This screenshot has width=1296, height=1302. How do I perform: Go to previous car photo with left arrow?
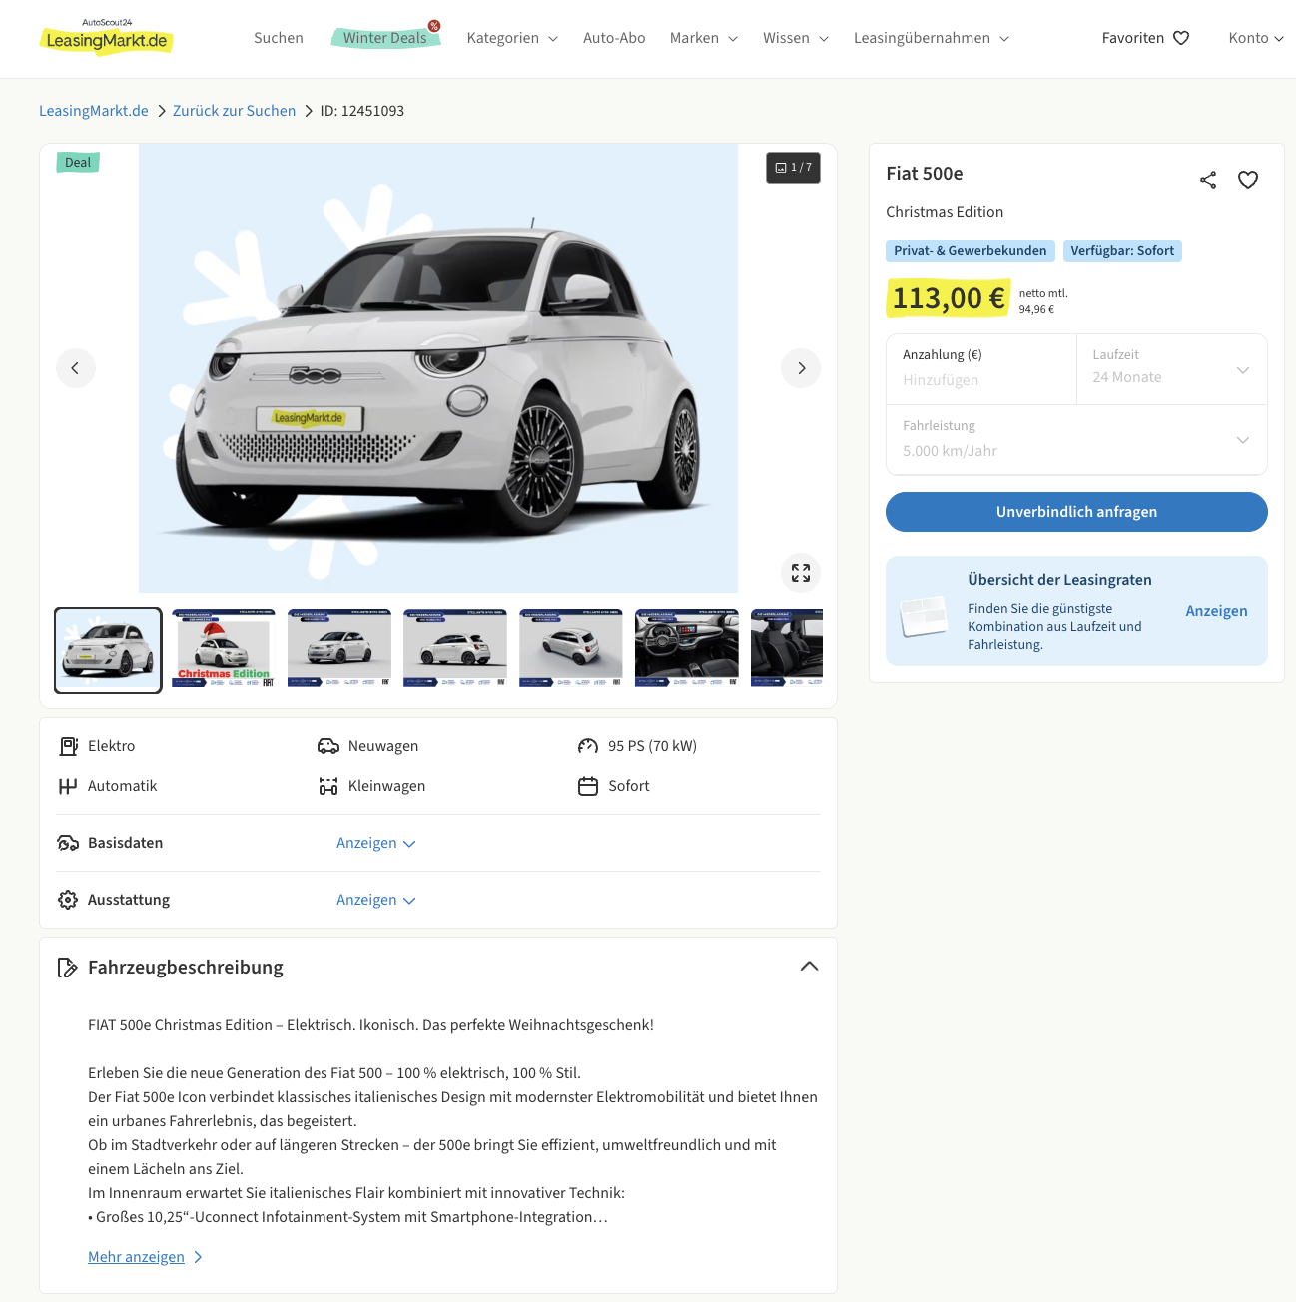click(76, 368)
